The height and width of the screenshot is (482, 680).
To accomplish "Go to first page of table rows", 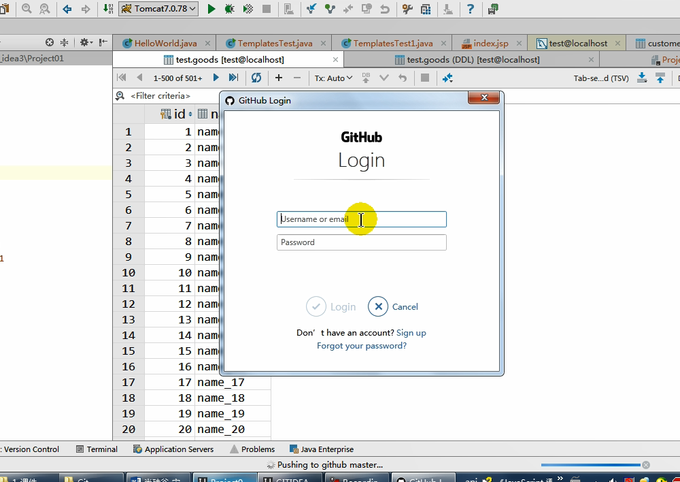I will tap(122, 78).
